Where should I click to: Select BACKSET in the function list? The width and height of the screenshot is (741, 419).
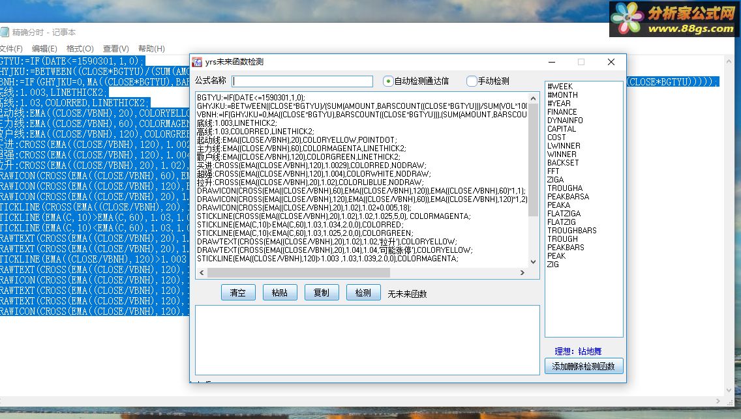pos(563,163)
